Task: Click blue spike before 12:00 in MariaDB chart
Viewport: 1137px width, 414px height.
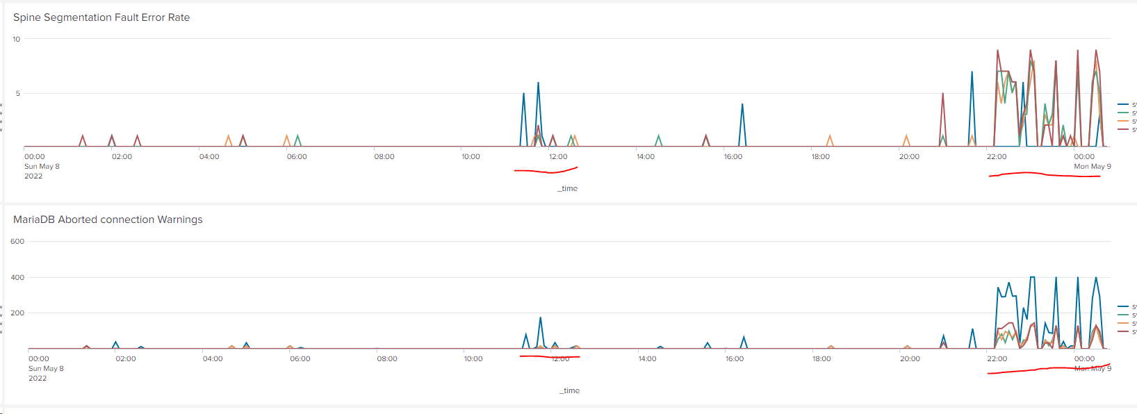Action: [x=540, y=332]
